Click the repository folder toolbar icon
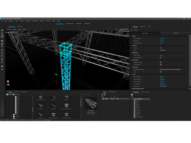191x143 pixels. (x=132, y=95)
